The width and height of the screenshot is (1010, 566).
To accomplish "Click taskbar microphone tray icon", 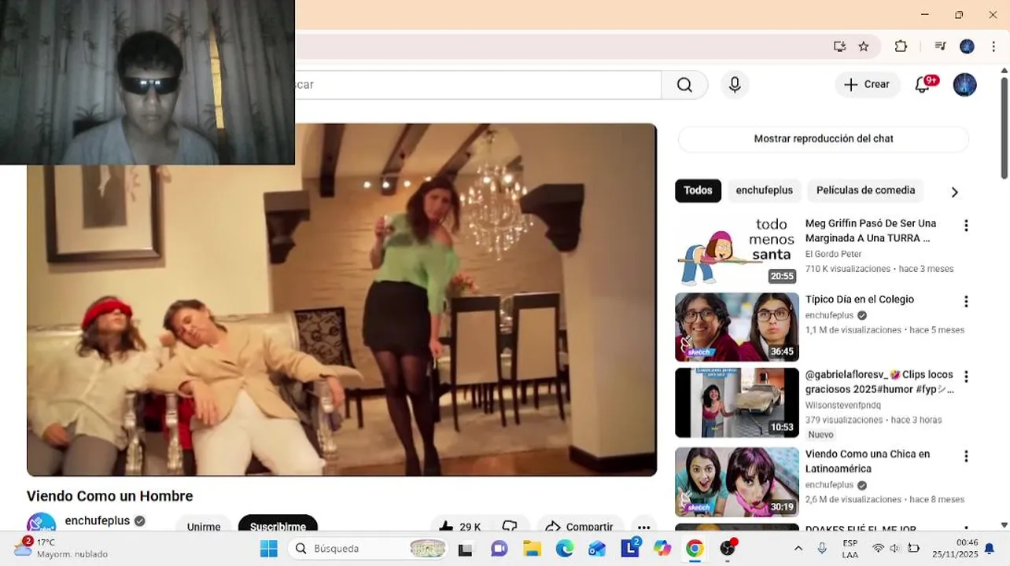I will click(822, 548).
